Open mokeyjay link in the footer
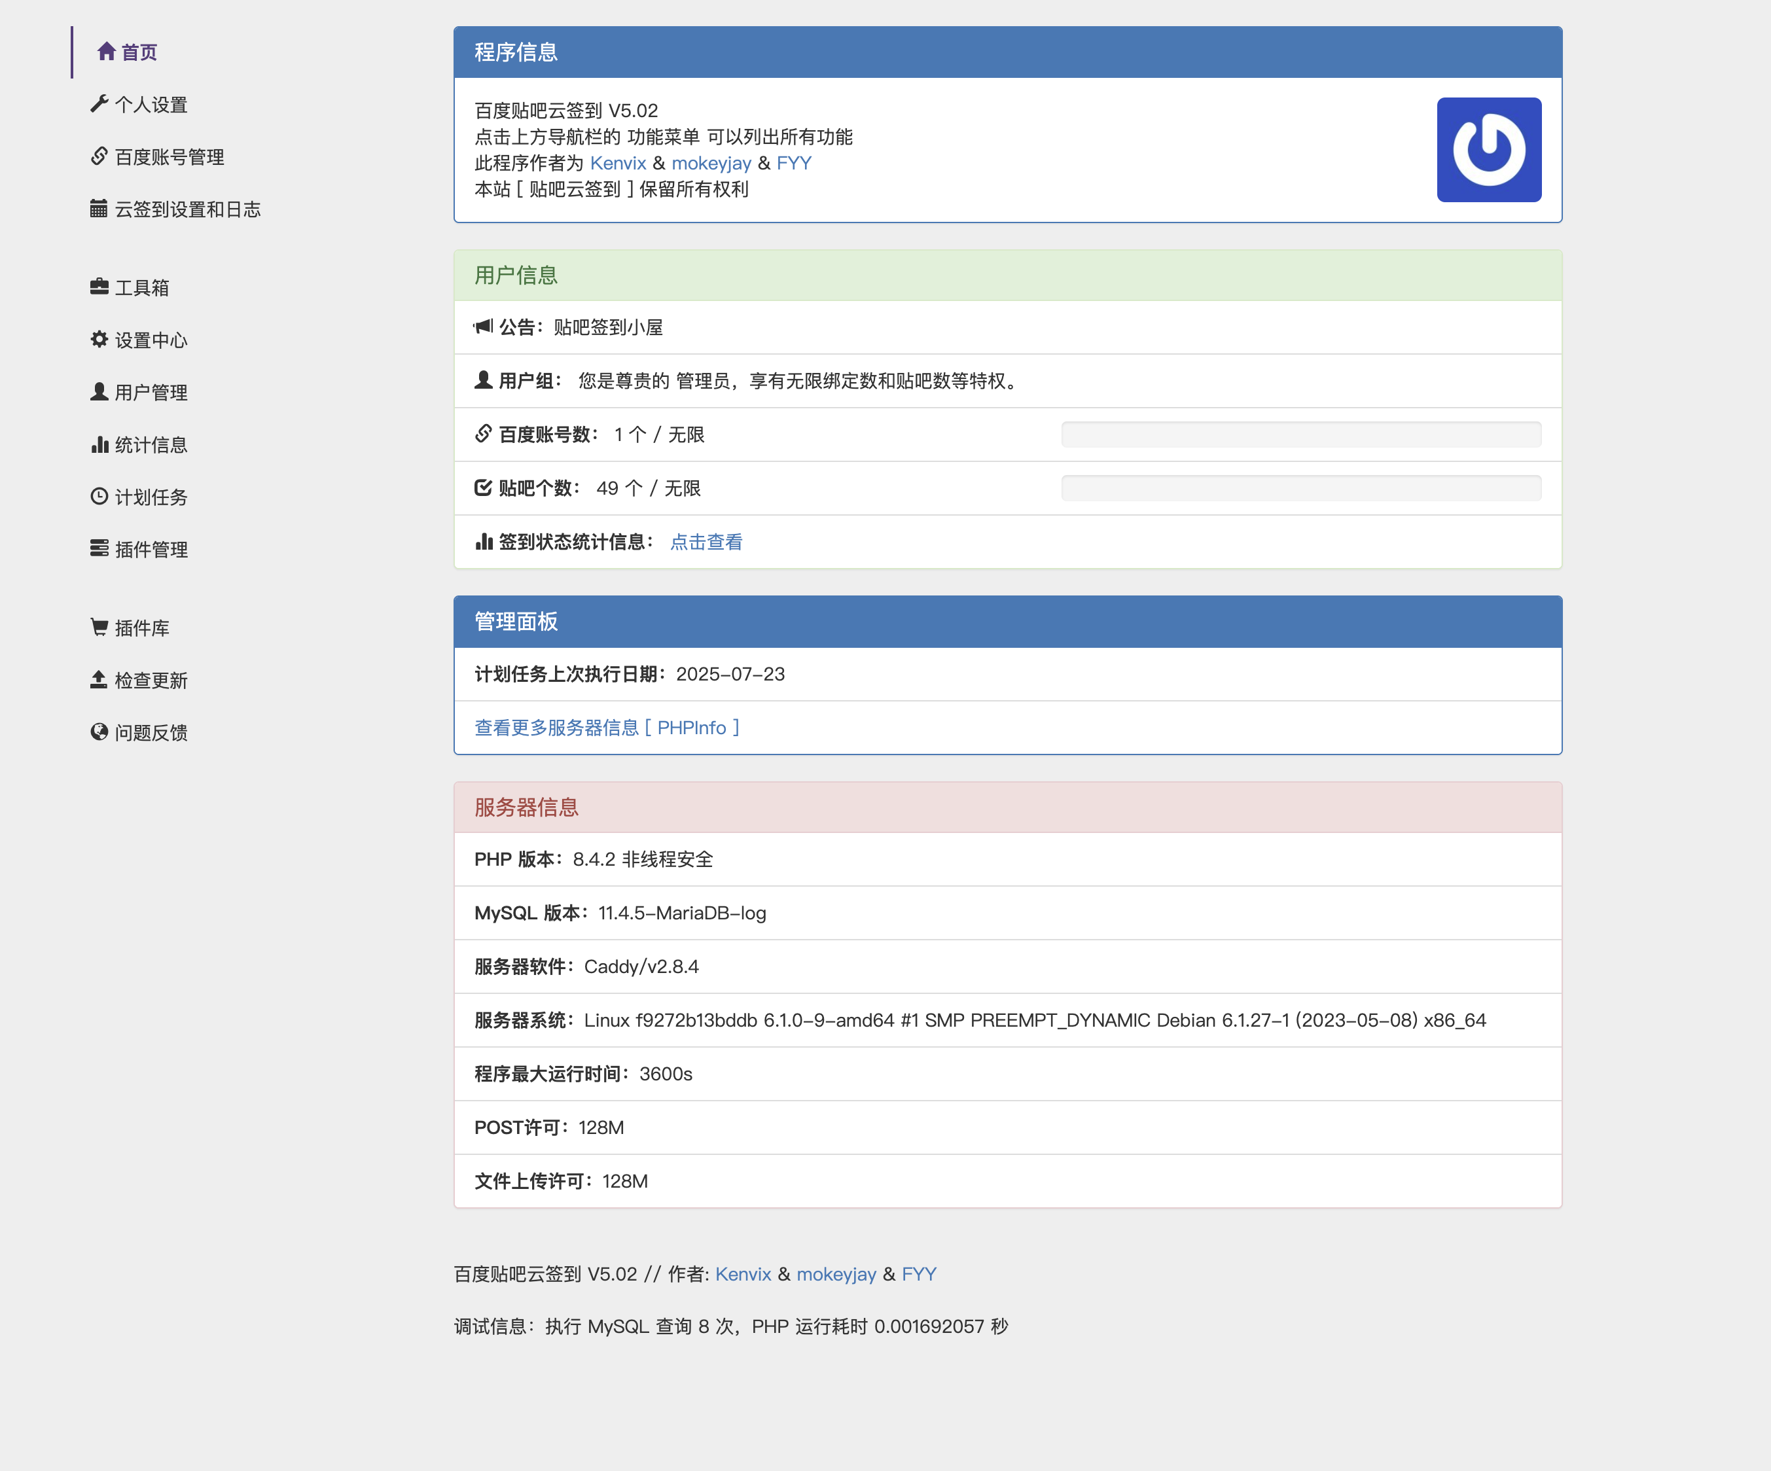 pyautogui.click(x=836, y=1274)
